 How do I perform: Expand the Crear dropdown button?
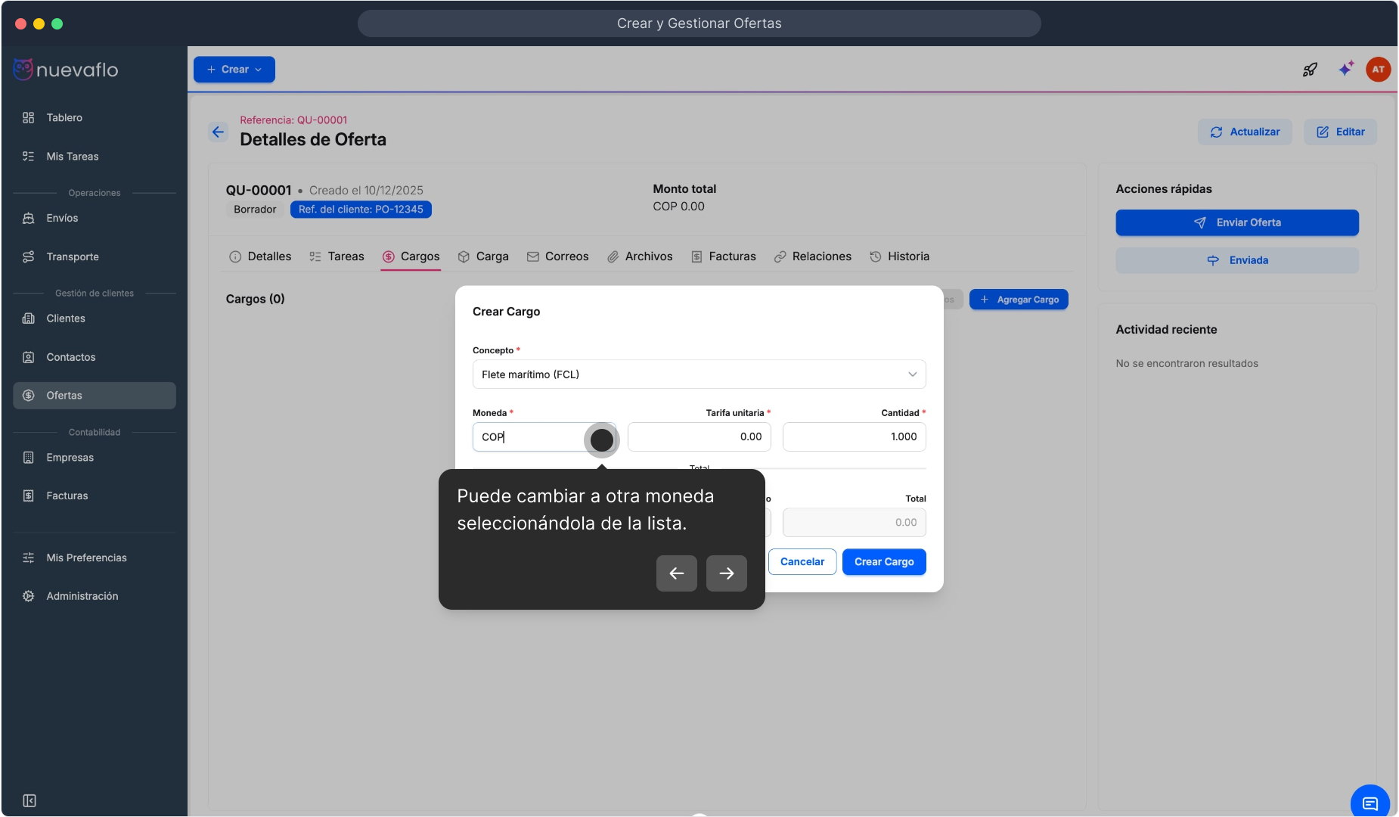(x=234, y=70)
